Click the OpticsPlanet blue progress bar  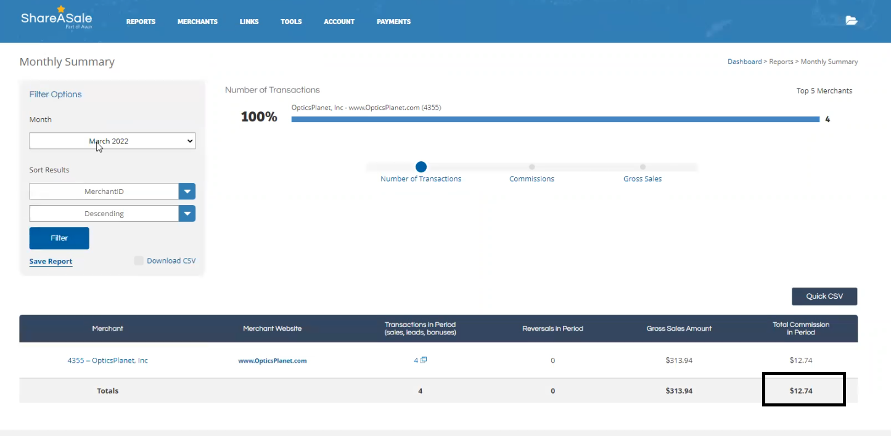coord(556,119)
